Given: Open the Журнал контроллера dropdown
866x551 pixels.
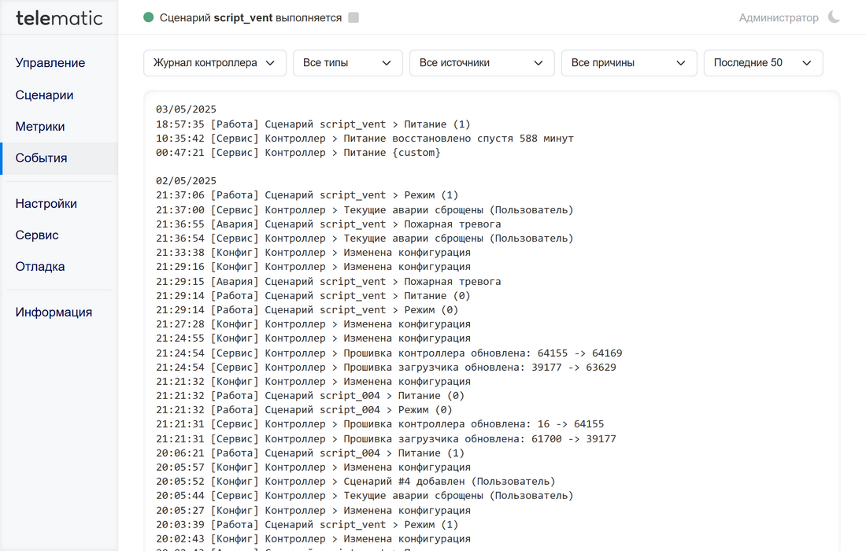Looking at the screenshot, I should [x=214, y=63].
